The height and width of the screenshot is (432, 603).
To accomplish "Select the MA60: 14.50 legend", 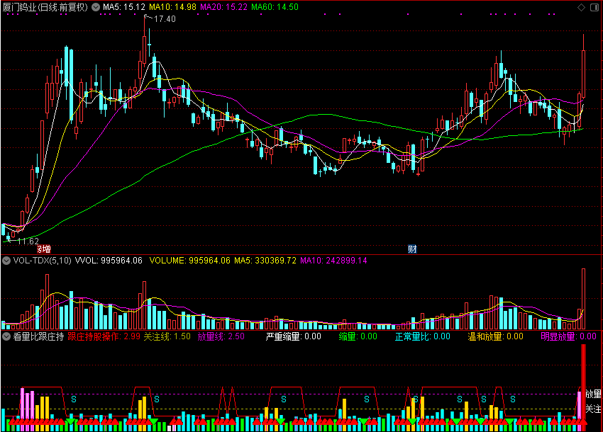I will tap(275, 7).
